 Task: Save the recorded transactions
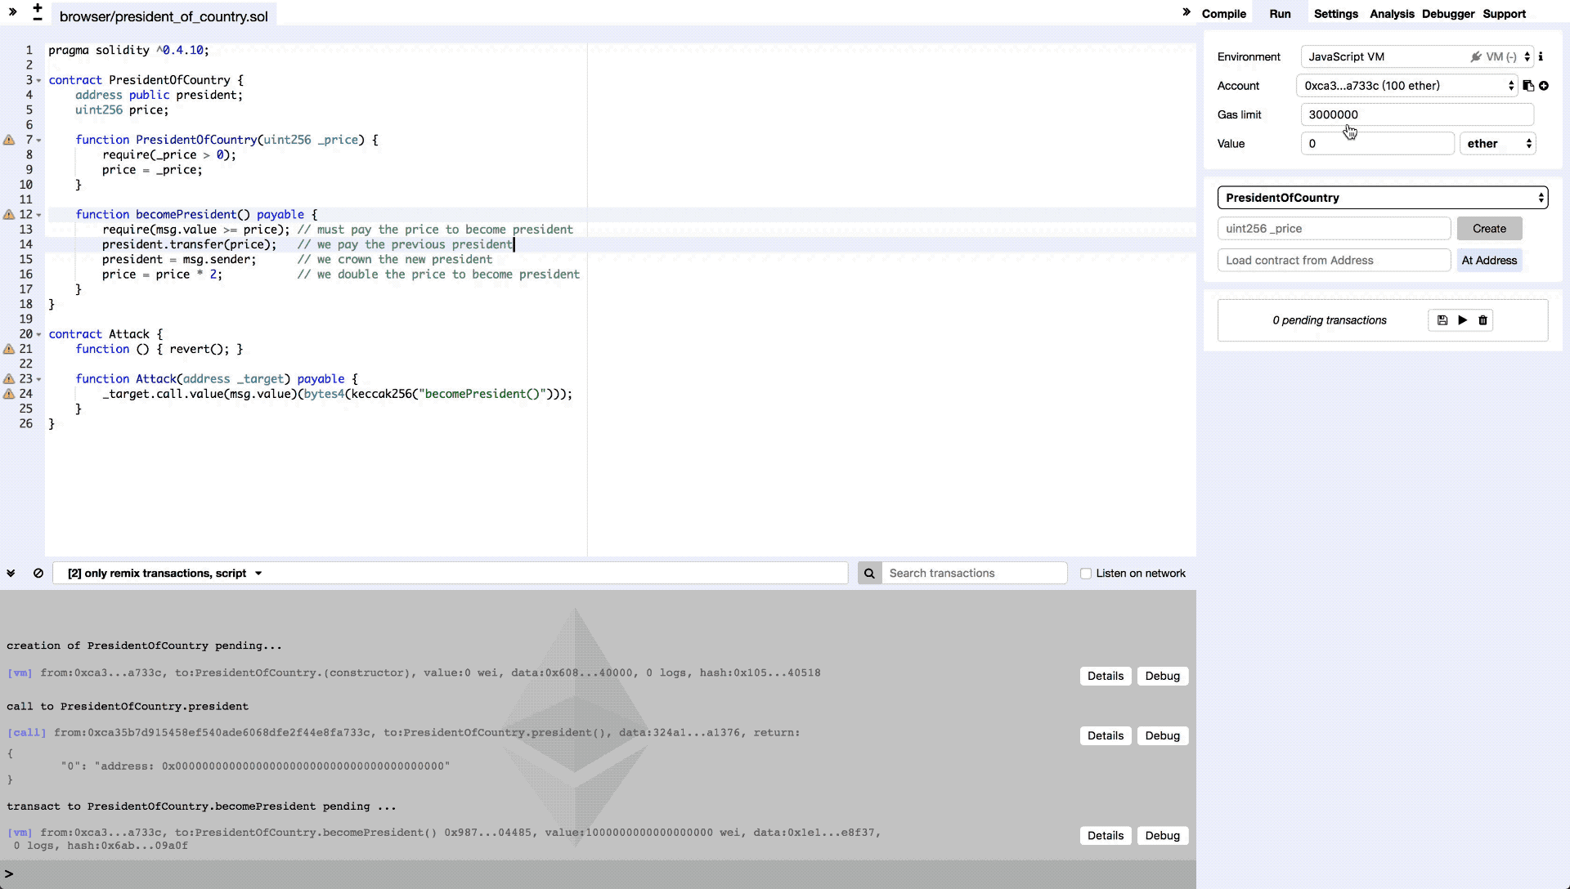point(1442,320)
